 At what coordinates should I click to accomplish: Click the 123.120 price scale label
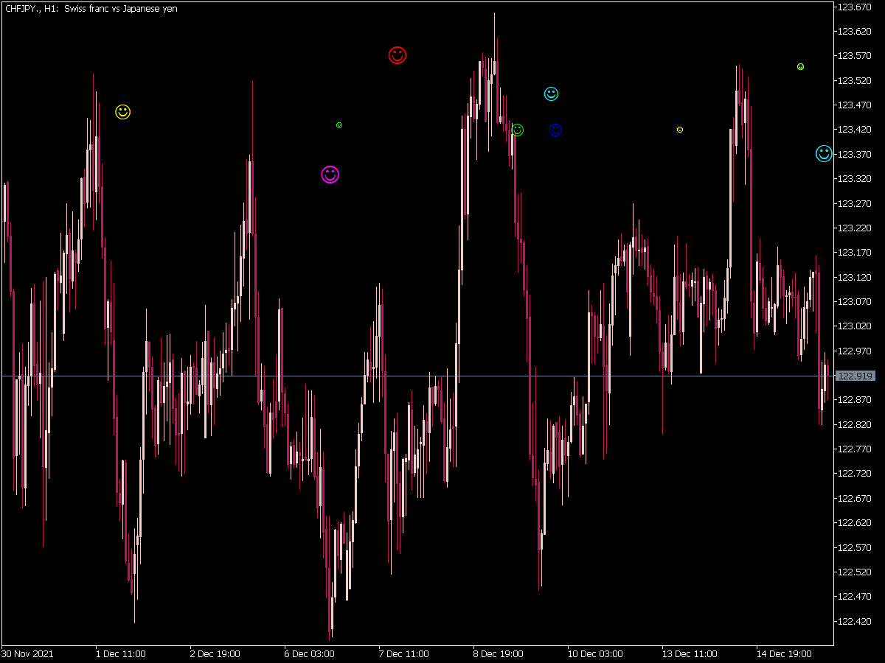click(855, 277)
